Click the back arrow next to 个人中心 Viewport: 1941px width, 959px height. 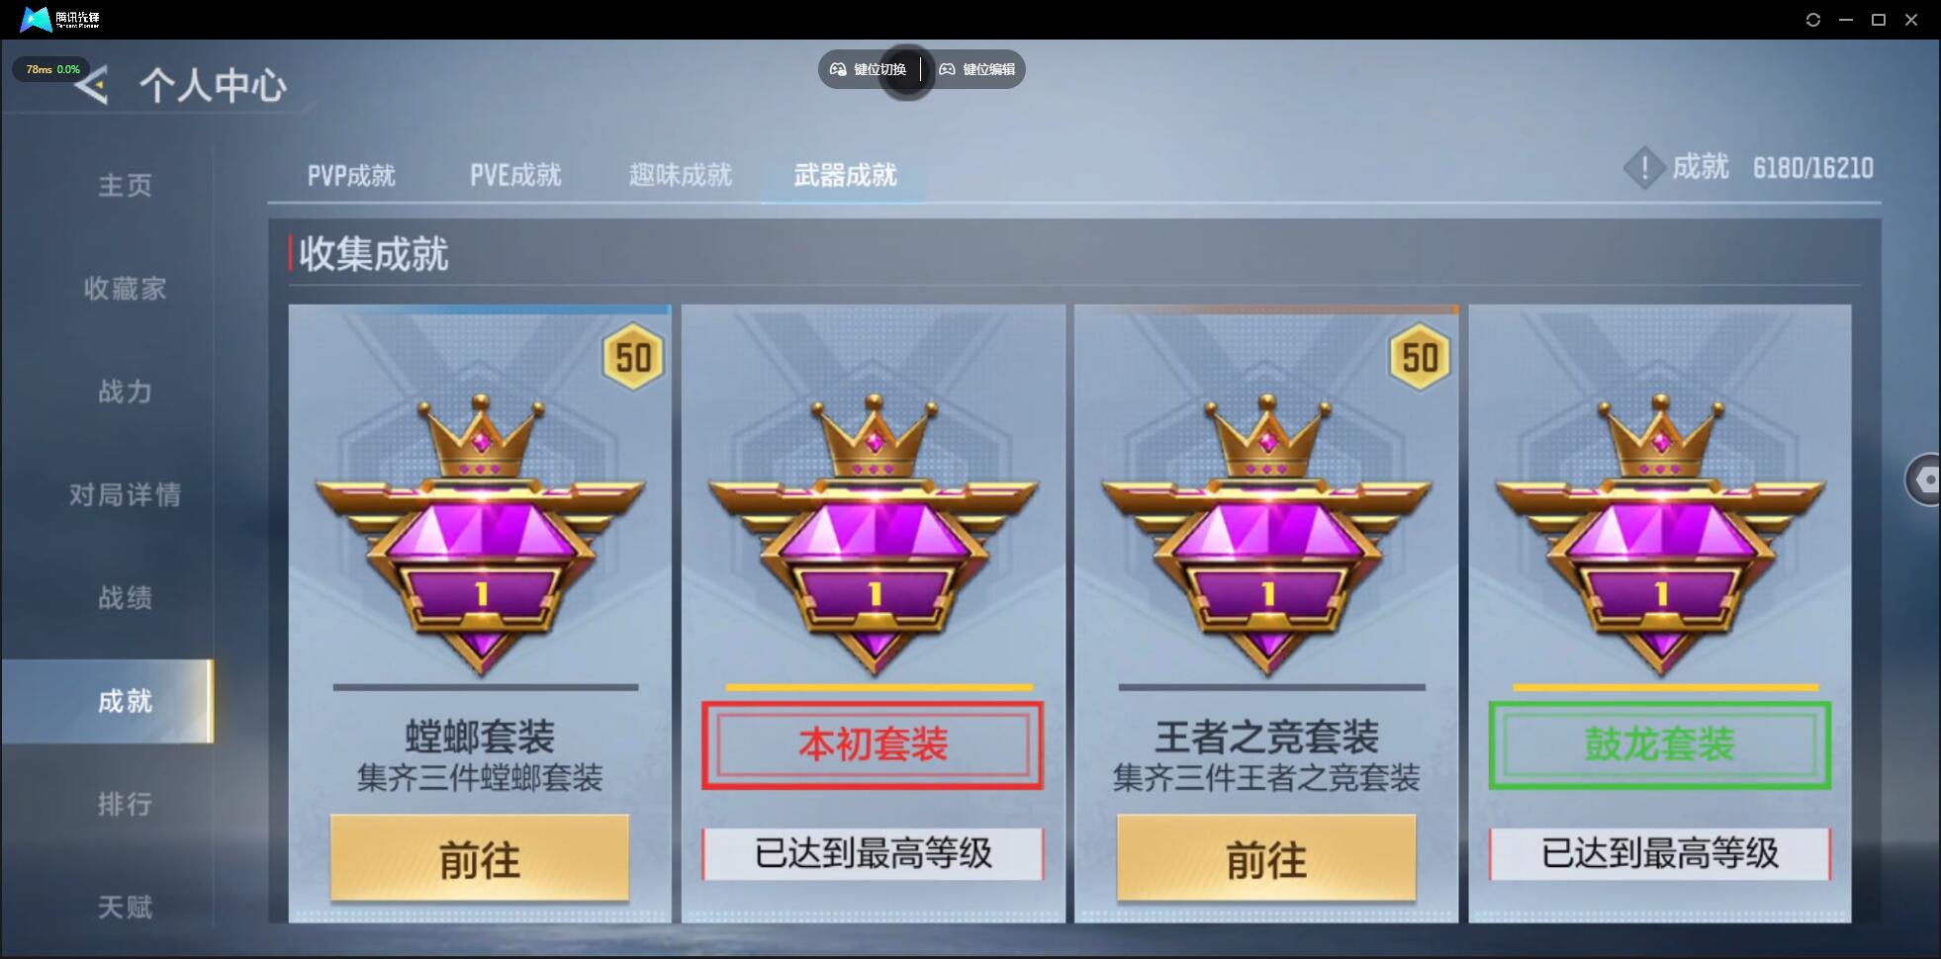[92, 85]
